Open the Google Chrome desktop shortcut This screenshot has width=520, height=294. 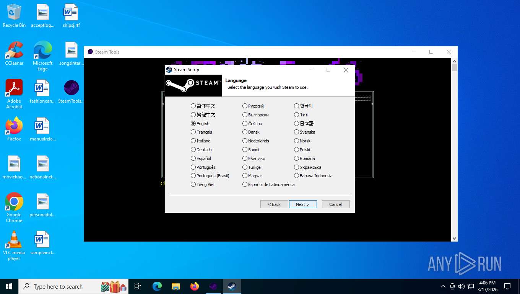click(14, 207)
